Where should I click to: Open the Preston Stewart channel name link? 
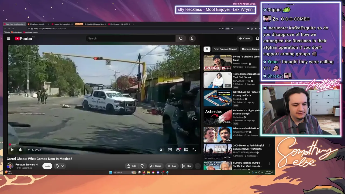click(25, 165)
